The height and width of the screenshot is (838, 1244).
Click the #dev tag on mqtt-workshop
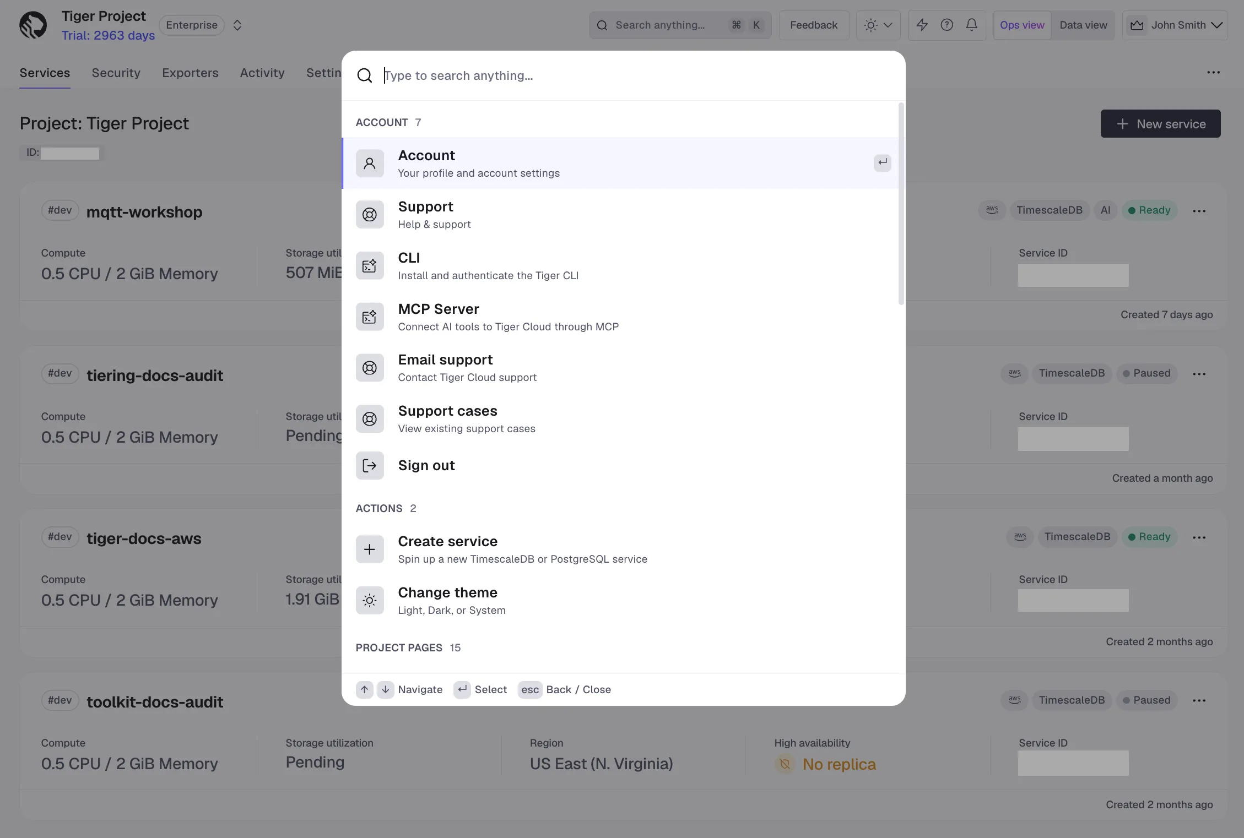60,210
